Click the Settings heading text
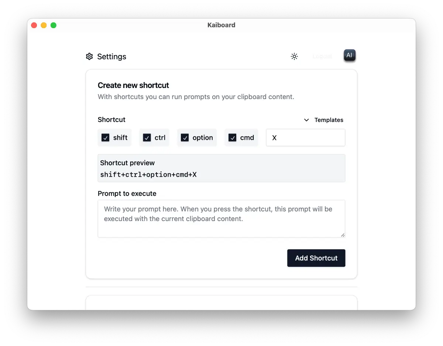Screen dimensions: 443x346 (x=111, y=57)
